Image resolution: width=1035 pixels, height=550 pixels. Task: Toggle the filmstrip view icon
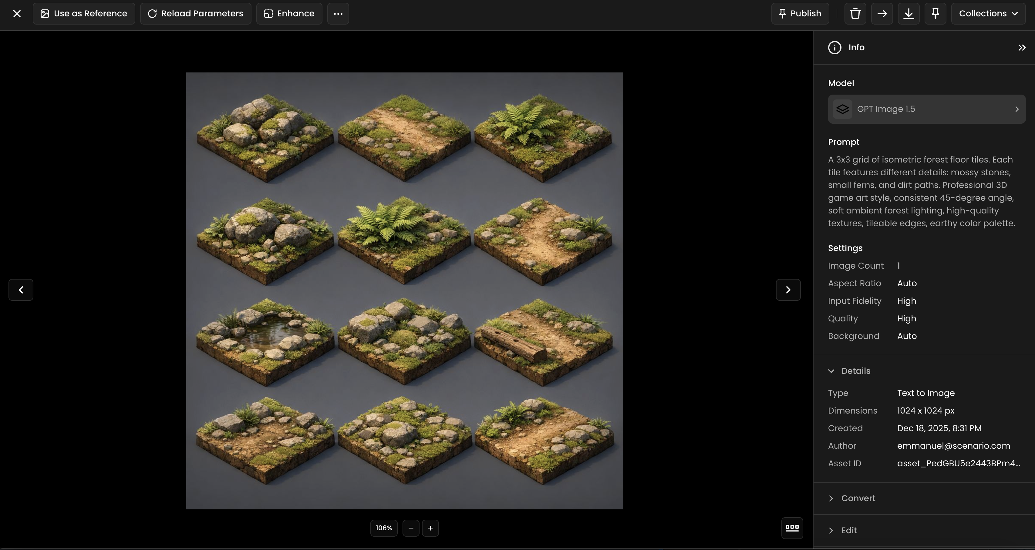click(x=792, y=528)
